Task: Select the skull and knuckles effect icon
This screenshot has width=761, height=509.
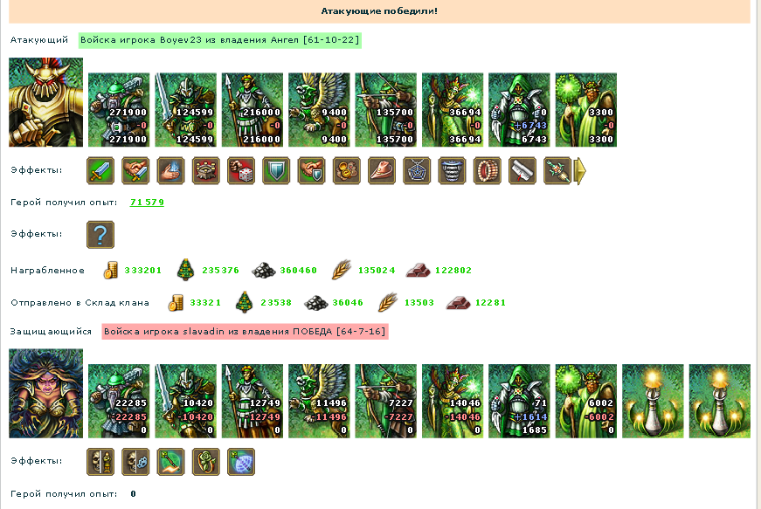Action: tap(135, 462)
